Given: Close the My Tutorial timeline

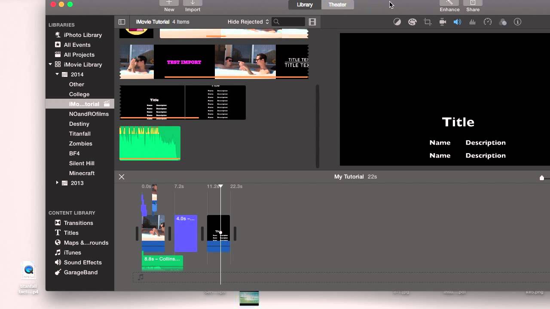Looking at the screenshot, I should 122,177.
